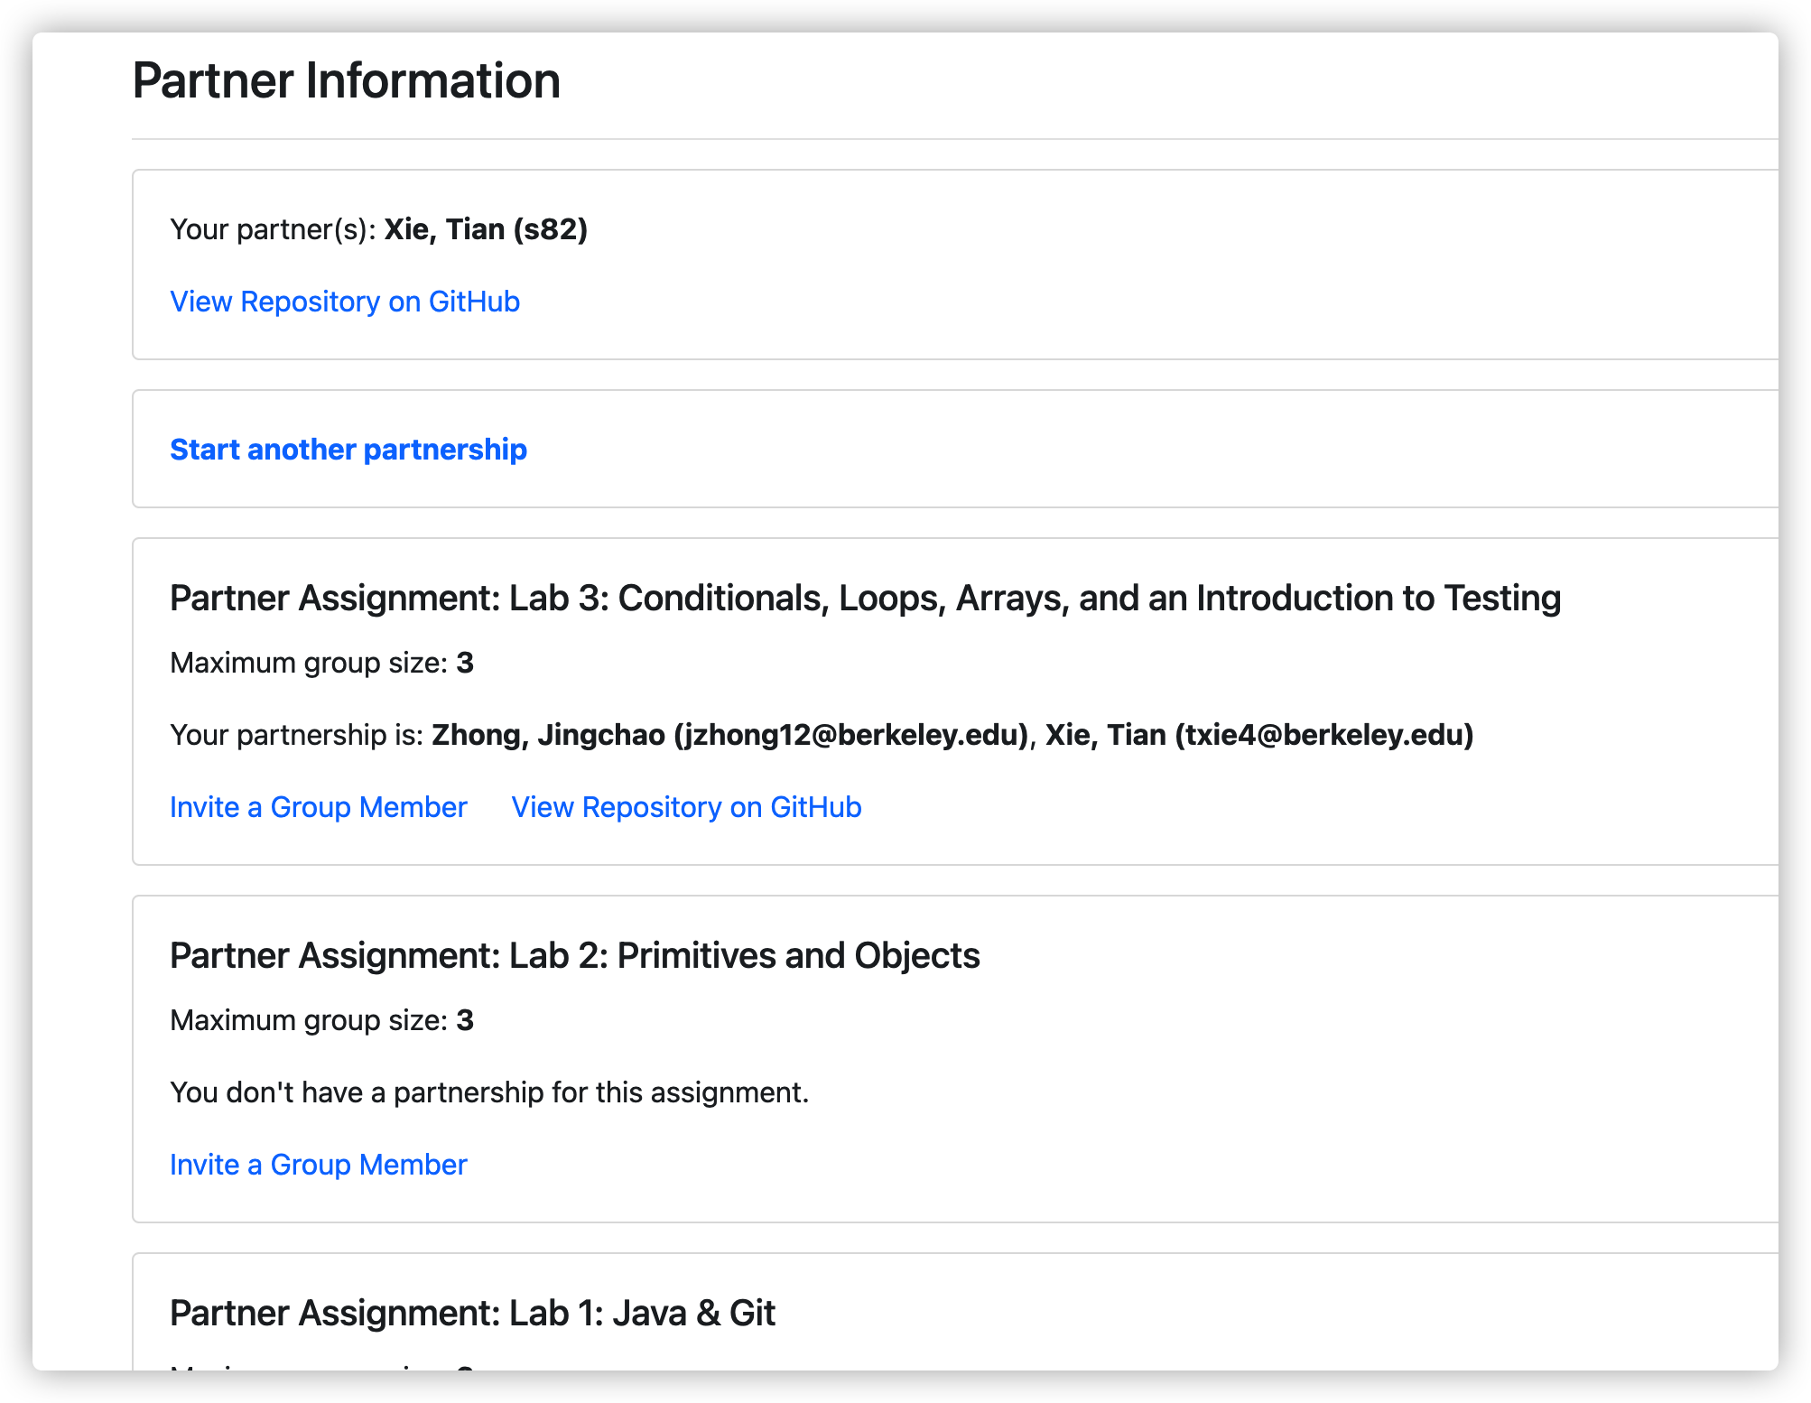Click Start another partnership
The image size is (1811, 1403).
pyautogui.click(x=348, y=450)
